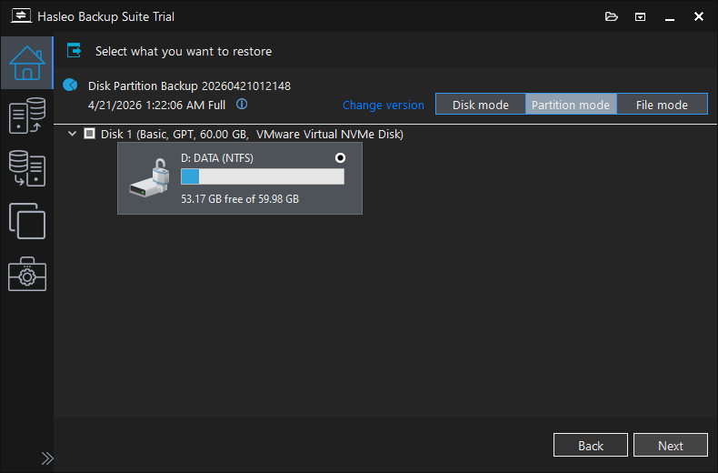Open the Home page in sidebar
This screenshot has width=718, height=473.
coord(27,63)
